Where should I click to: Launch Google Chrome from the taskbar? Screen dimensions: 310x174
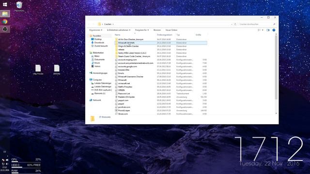click(x=5, y=21)
